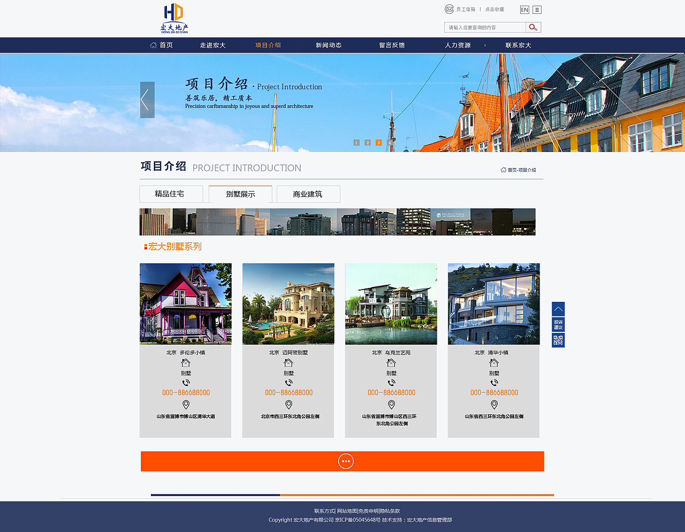Open the 人力资源 menu item
Viewport: 685px width, 532px height.
[x=458, y=45]
